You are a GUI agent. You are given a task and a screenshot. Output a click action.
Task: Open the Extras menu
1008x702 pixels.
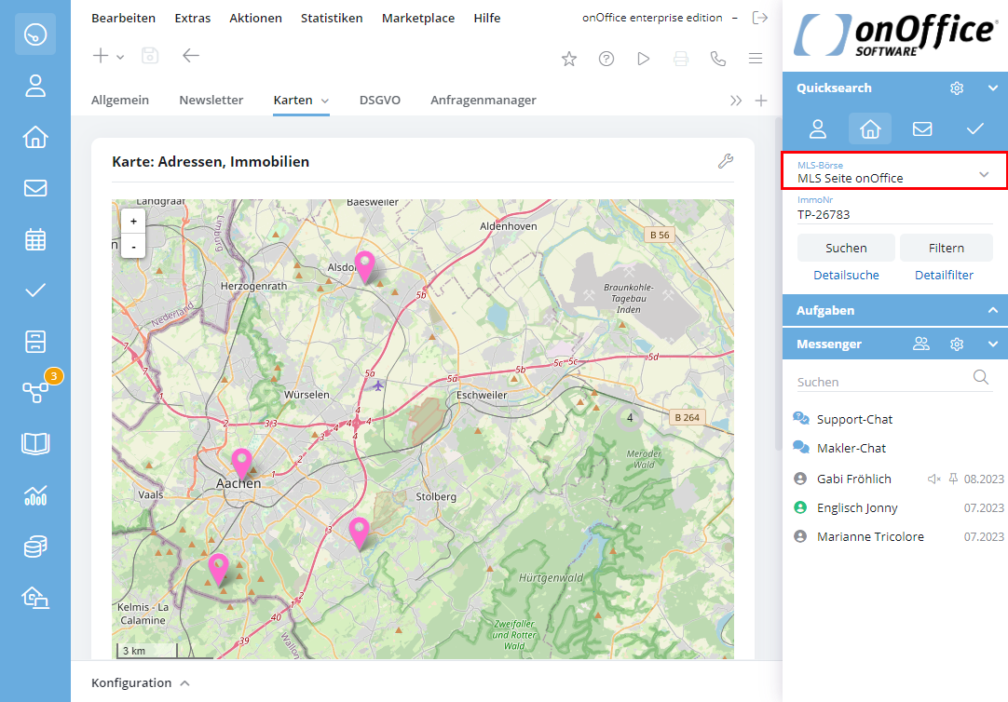192,18
